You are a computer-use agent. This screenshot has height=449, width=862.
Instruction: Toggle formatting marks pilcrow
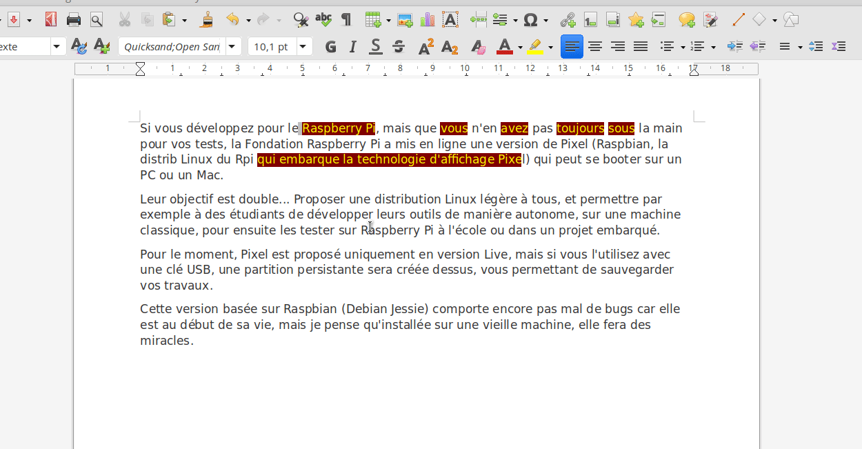346,20
